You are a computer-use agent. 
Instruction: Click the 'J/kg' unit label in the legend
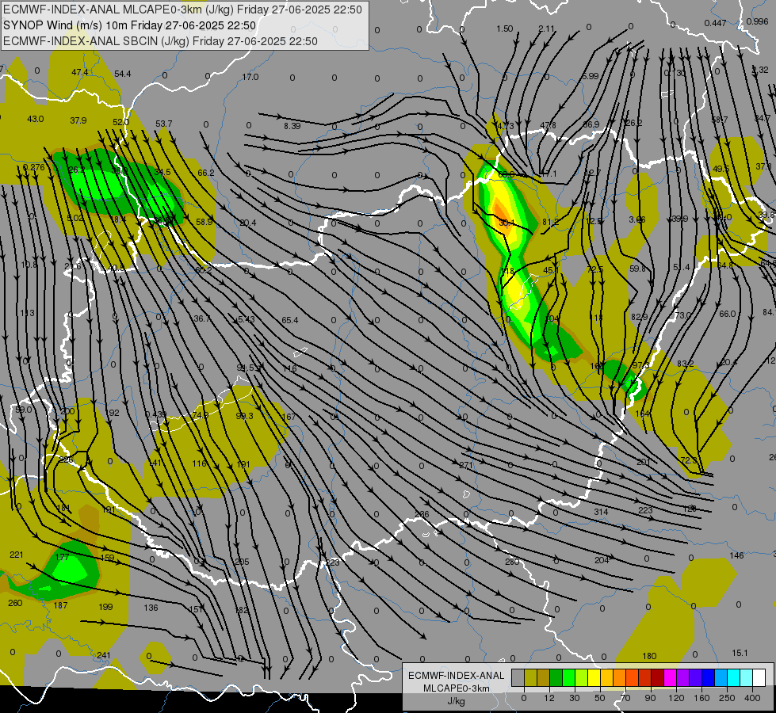(x=456, y=701)
